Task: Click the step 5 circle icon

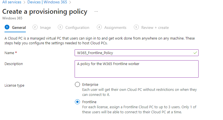Action: (x=136, y=27)
